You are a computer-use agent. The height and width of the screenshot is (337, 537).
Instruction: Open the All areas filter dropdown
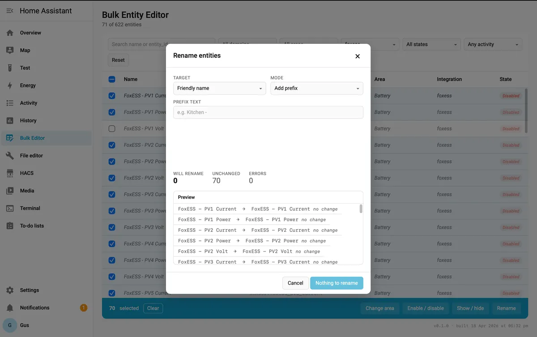point(309,44)
